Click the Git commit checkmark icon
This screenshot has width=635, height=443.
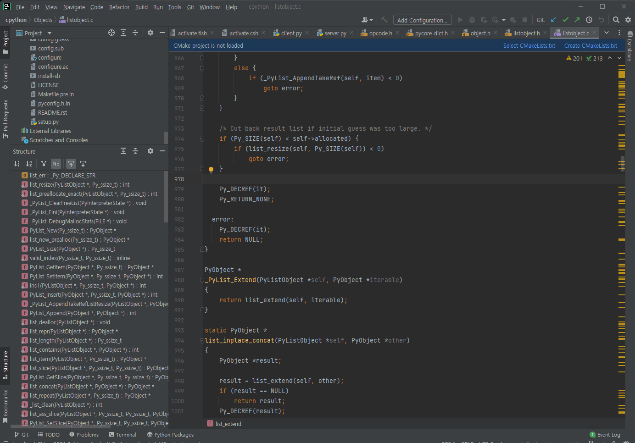(x=565, y=20)
